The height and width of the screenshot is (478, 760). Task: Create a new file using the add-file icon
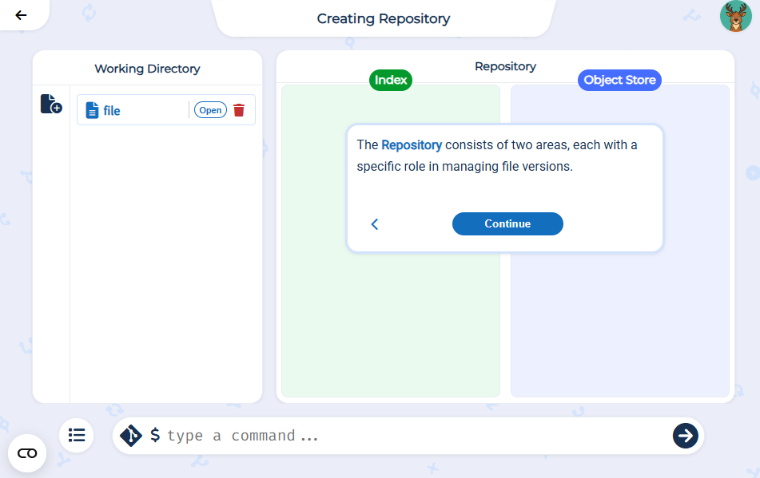(x=50, y=103)
